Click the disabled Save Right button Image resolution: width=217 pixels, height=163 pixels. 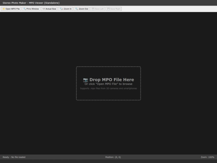(114, 9)
